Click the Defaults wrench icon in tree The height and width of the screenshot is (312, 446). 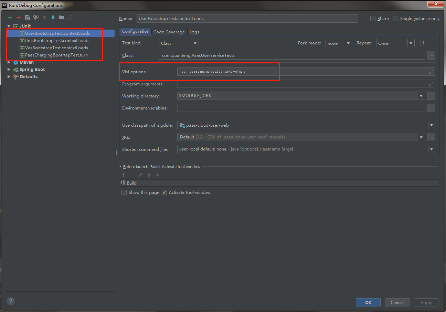(16, 77)
